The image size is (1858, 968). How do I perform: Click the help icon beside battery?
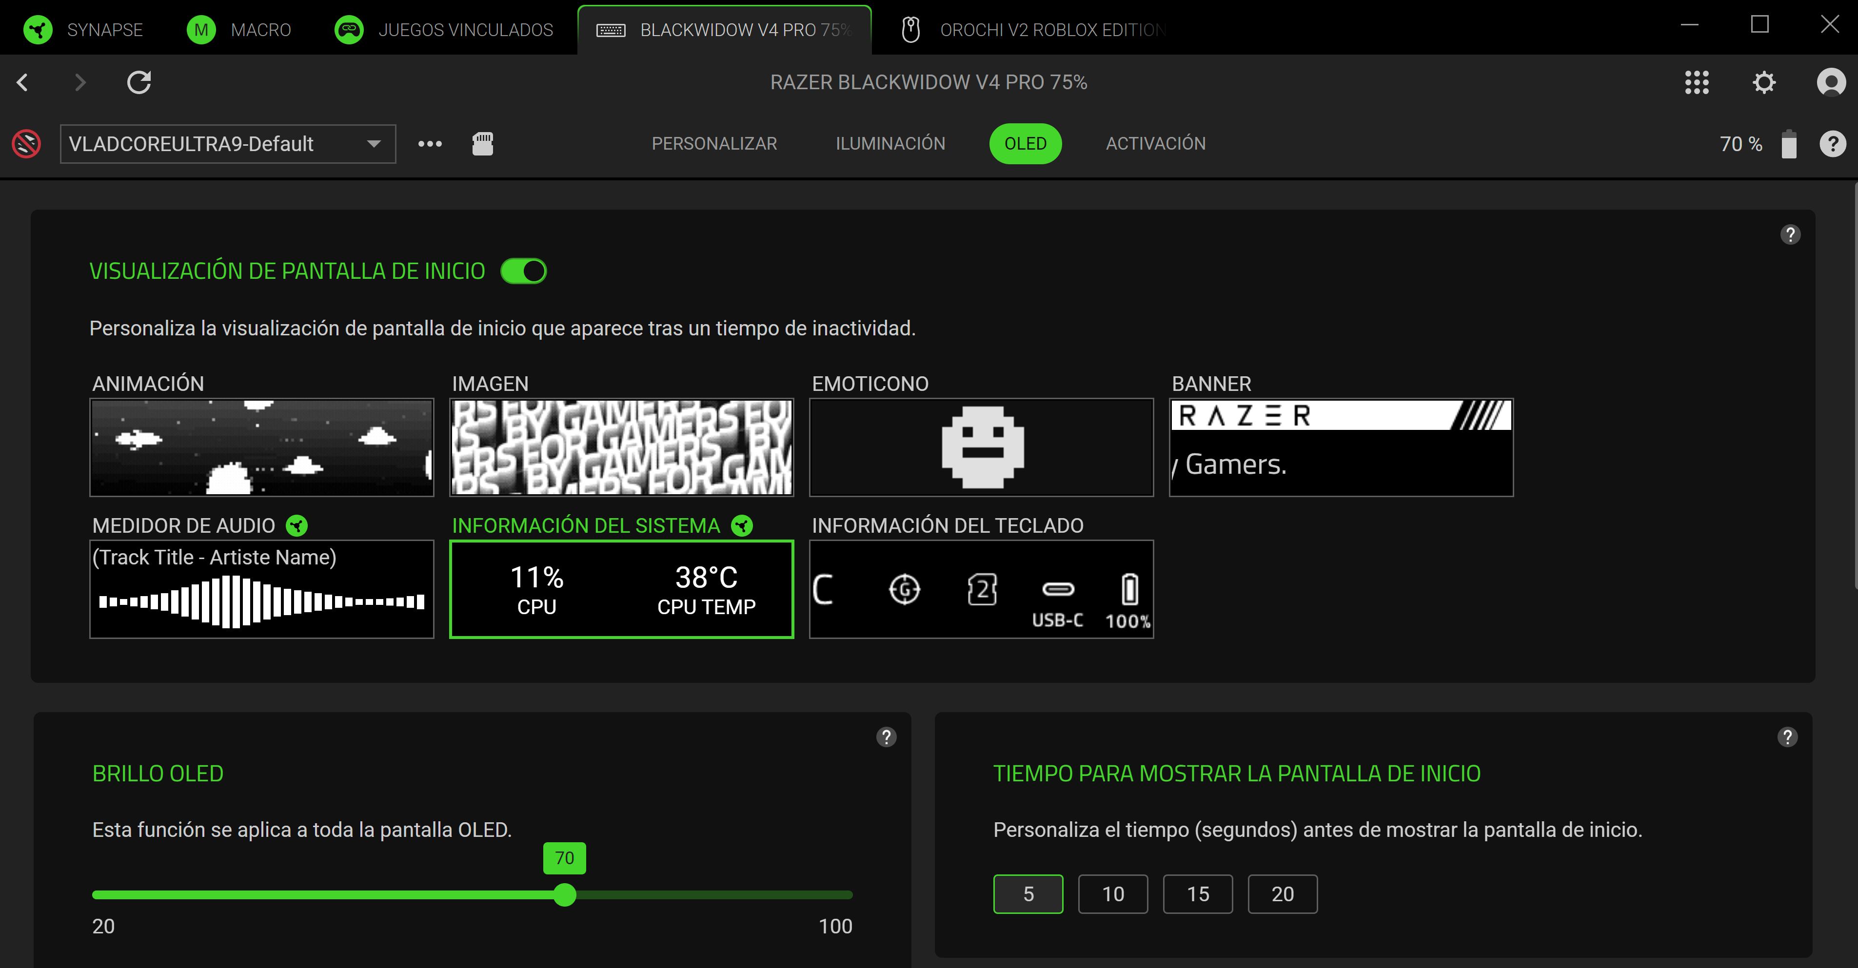click(x=1832, y=143)
